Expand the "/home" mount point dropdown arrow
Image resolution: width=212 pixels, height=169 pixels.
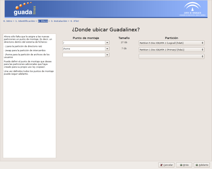(x=107, y=49)
